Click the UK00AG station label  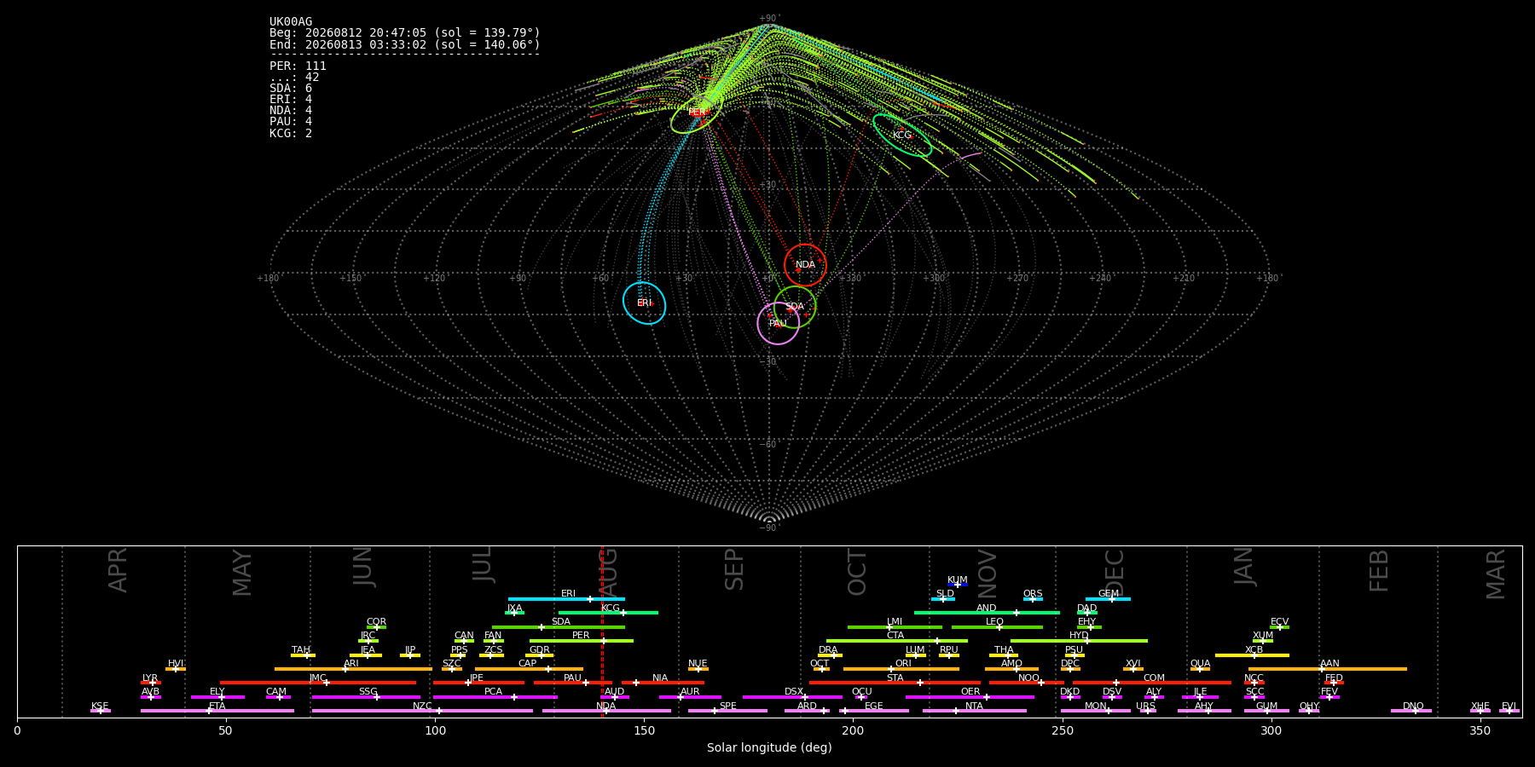(x=291, y=21)
